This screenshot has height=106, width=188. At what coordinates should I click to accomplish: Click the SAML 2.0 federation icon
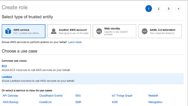point(145,31)
